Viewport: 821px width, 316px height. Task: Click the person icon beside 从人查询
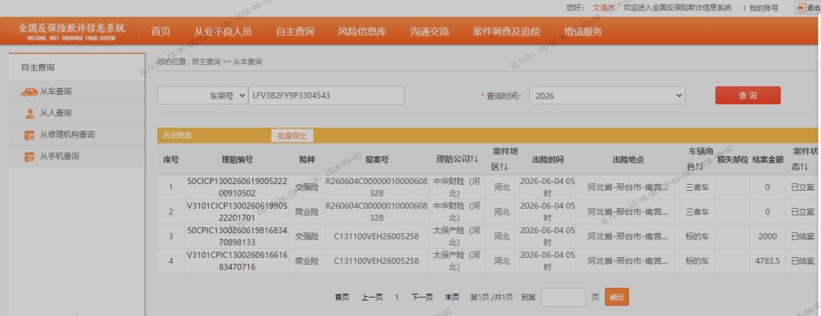pyautogui.click(x=29, y=114)
